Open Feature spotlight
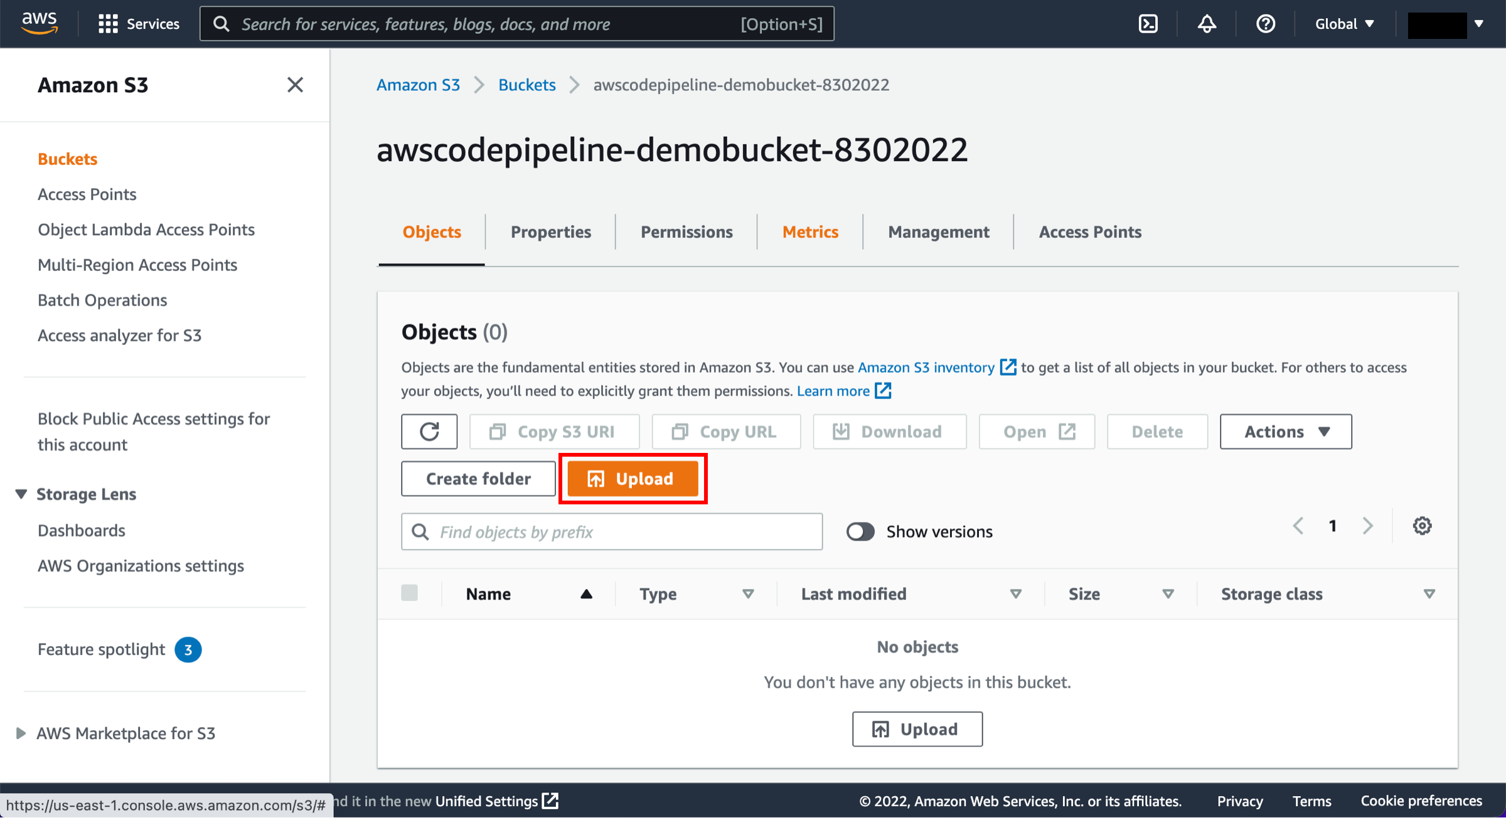This screenshot has width=1506, height=818. pos(101,649)
